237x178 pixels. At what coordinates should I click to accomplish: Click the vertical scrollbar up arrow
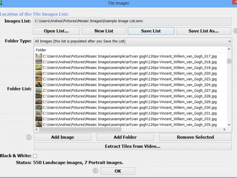229,49
